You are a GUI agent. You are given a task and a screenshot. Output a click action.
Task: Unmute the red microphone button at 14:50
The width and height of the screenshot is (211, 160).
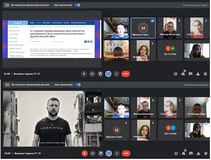(84, 153)
